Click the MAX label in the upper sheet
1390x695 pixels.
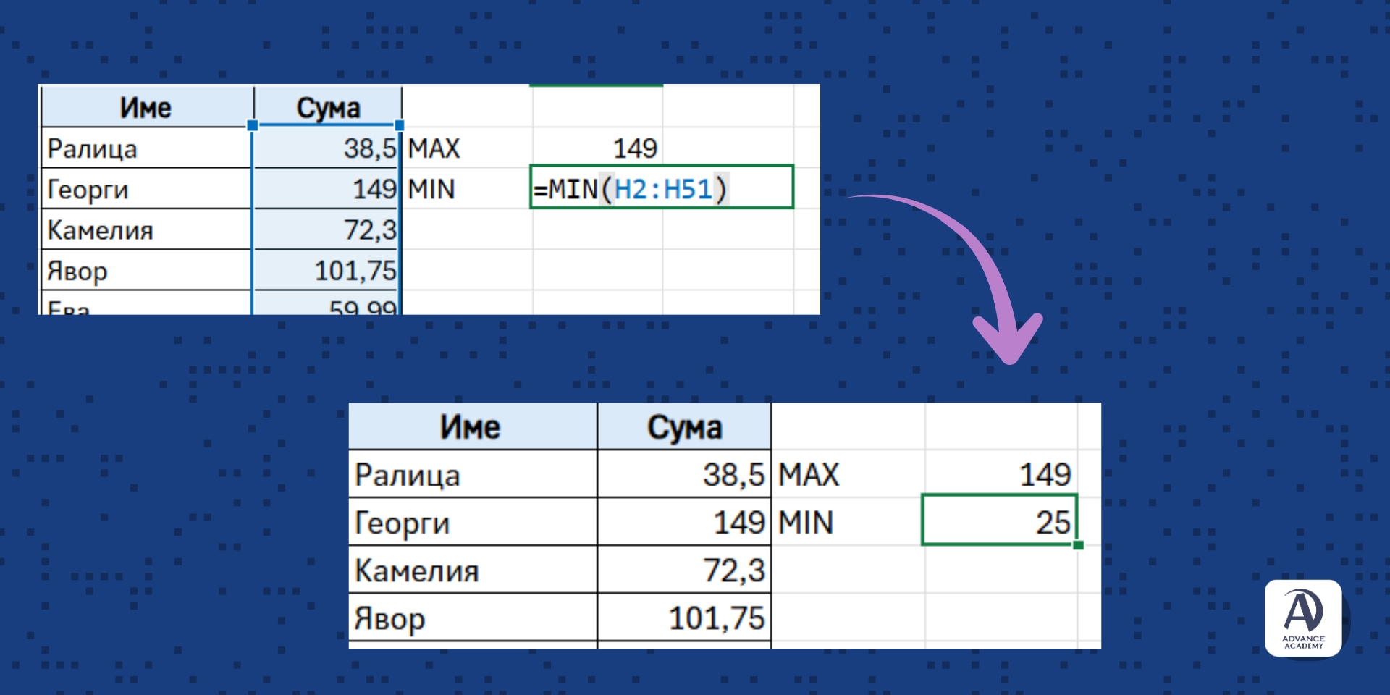(x=434, y=148)
